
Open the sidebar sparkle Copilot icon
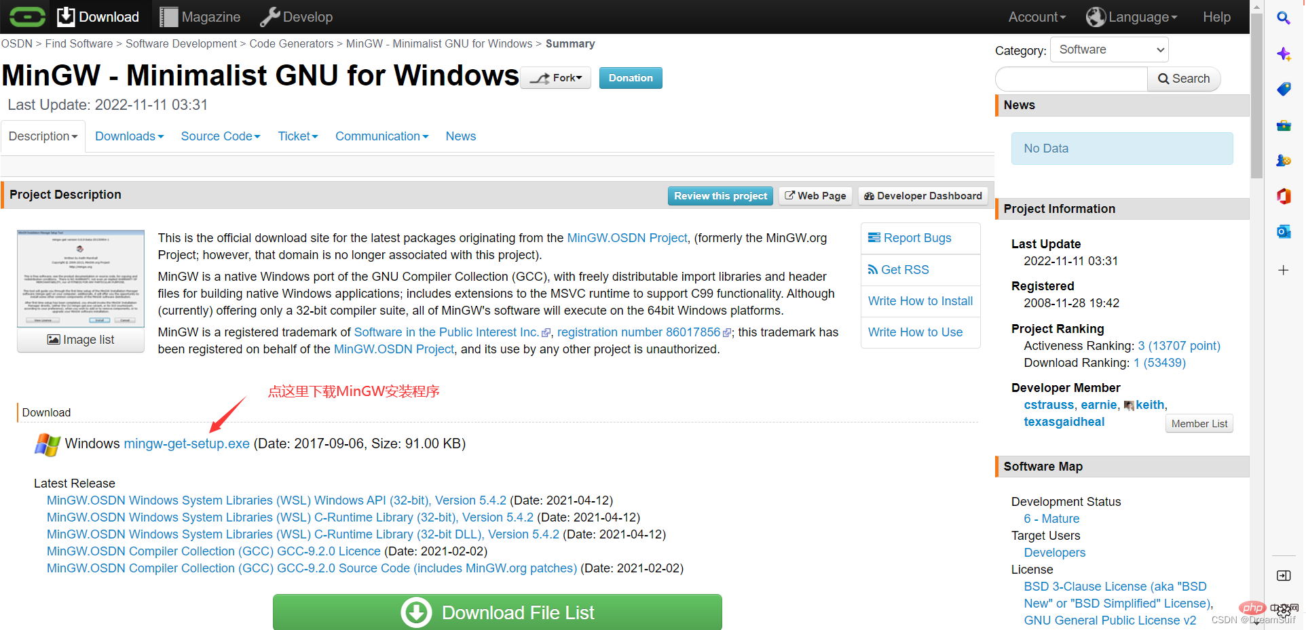click(x=1283, y=54)
